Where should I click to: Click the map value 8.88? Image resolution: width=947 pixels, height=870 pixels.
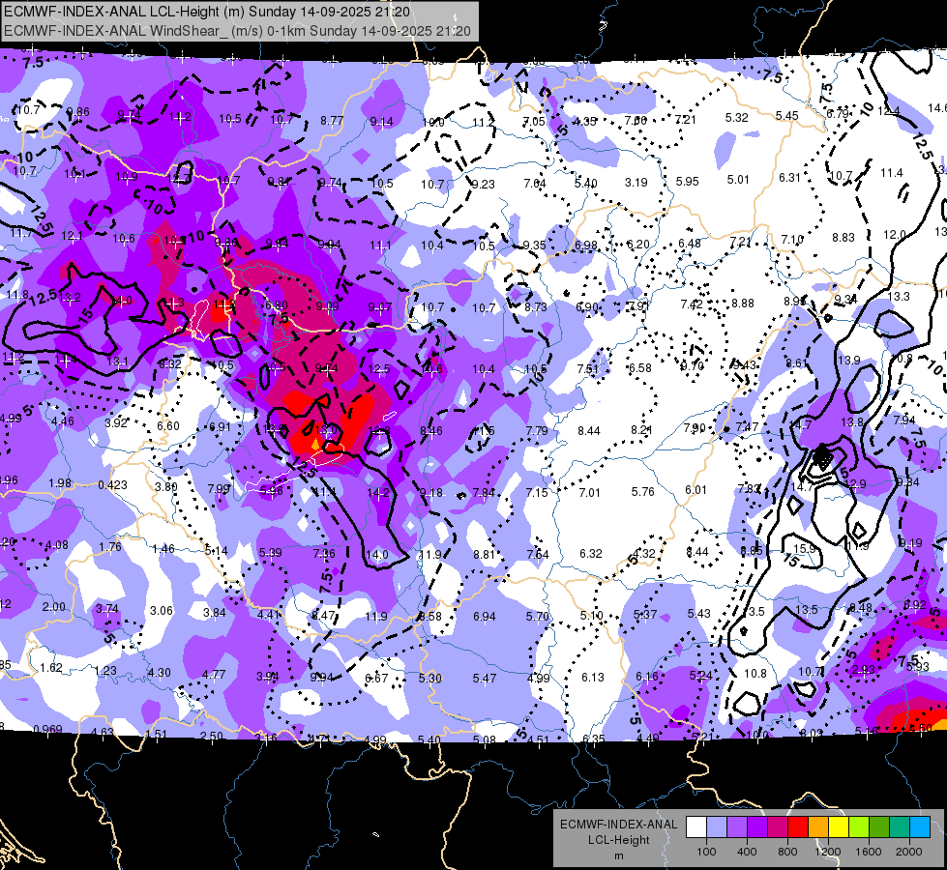(x=742, y=303)
